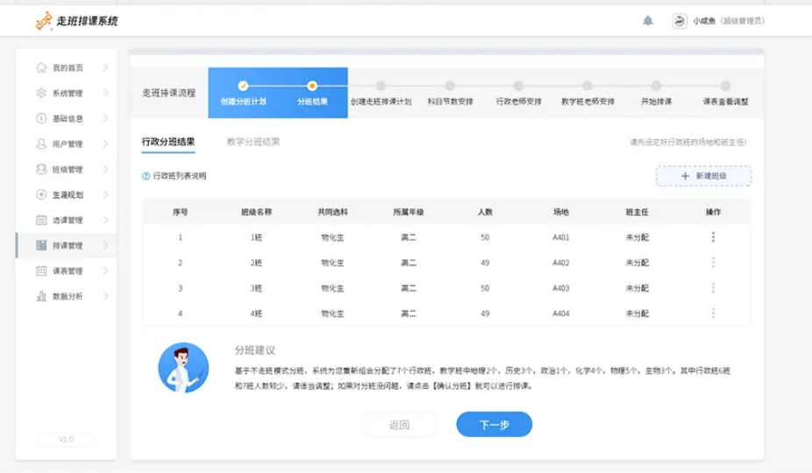
Task: Click the 场地 cell A401
Action: 561,237
